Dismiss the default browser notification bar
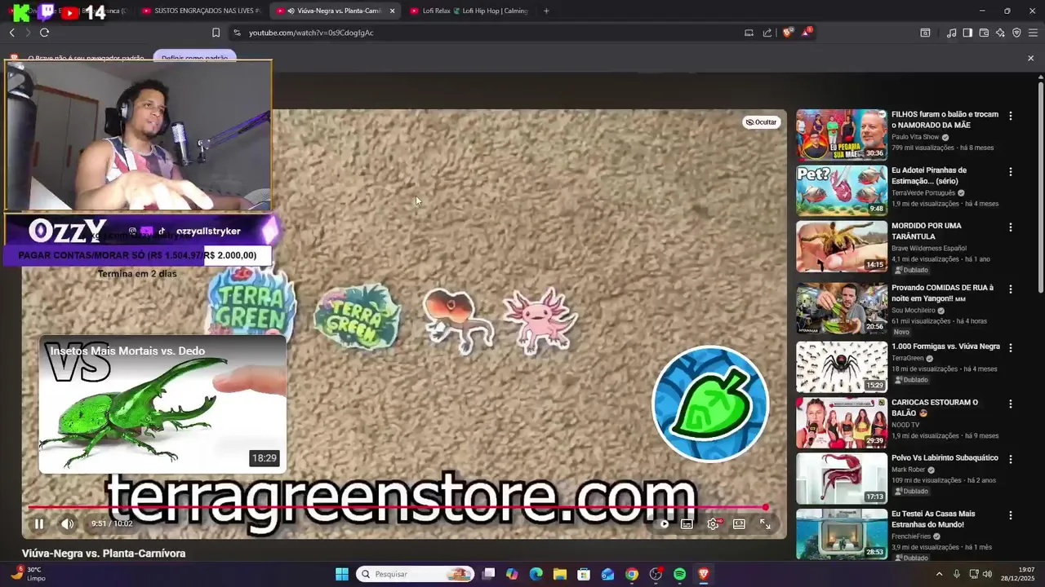Image resolution: width=1045 pixels, height=587 pixels. coord(1030,58)
